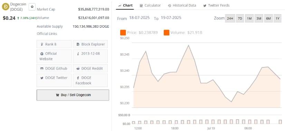This screenshot has height=131, width=285.
Task: Select the Chart tab
Action: click(x=125, y=6)
